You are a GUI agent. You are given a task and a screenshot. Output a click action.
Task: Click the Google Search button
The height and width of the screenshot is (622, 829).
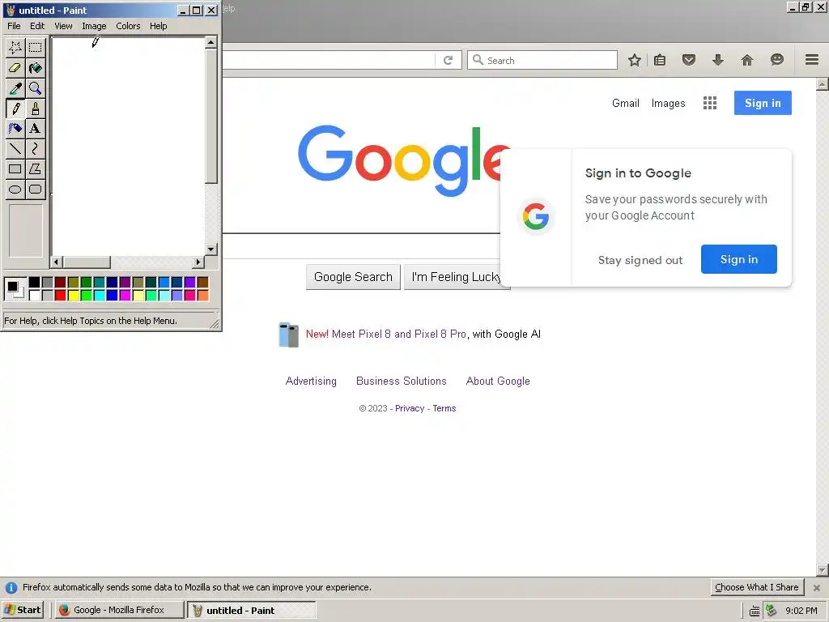(353, 277)
